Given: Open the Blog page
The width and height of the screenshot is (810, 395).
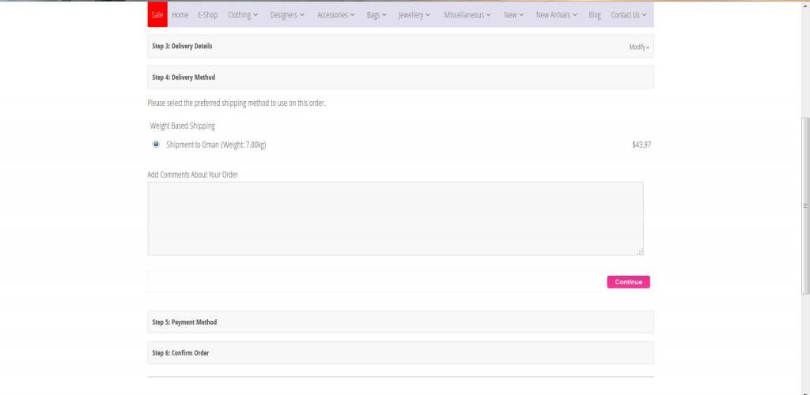Looking at the screenshot, I should tap(595, 15).
